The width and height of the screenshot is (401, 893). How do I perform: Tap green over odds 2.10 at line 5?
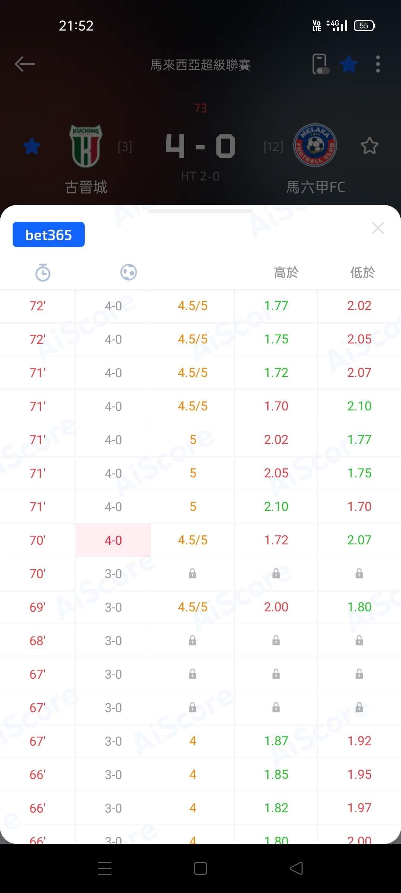pyautogui.click(x=276, y=506)
